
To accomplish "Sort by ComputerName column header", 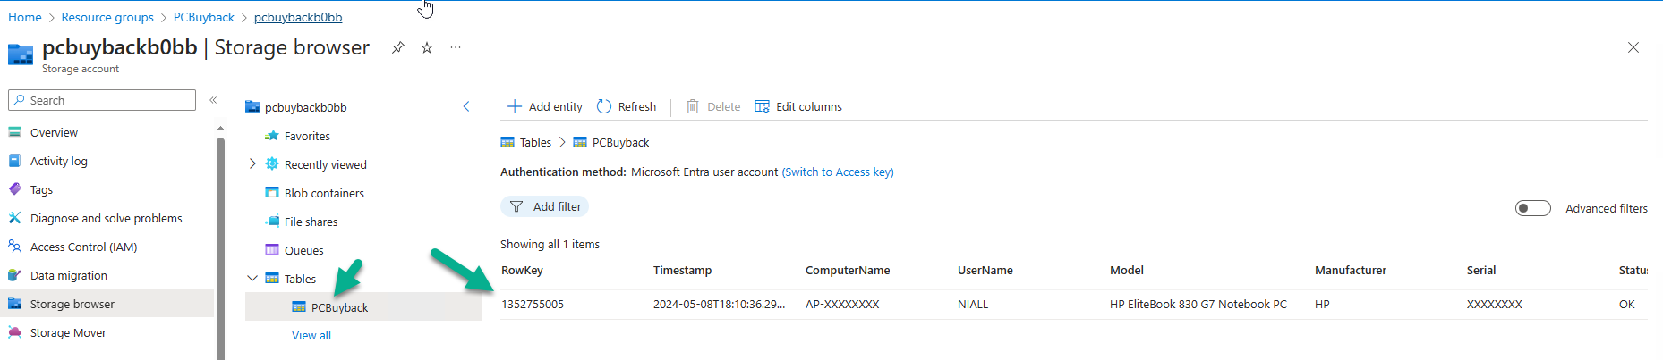I will pyautogui.click(x=848, y=270).
